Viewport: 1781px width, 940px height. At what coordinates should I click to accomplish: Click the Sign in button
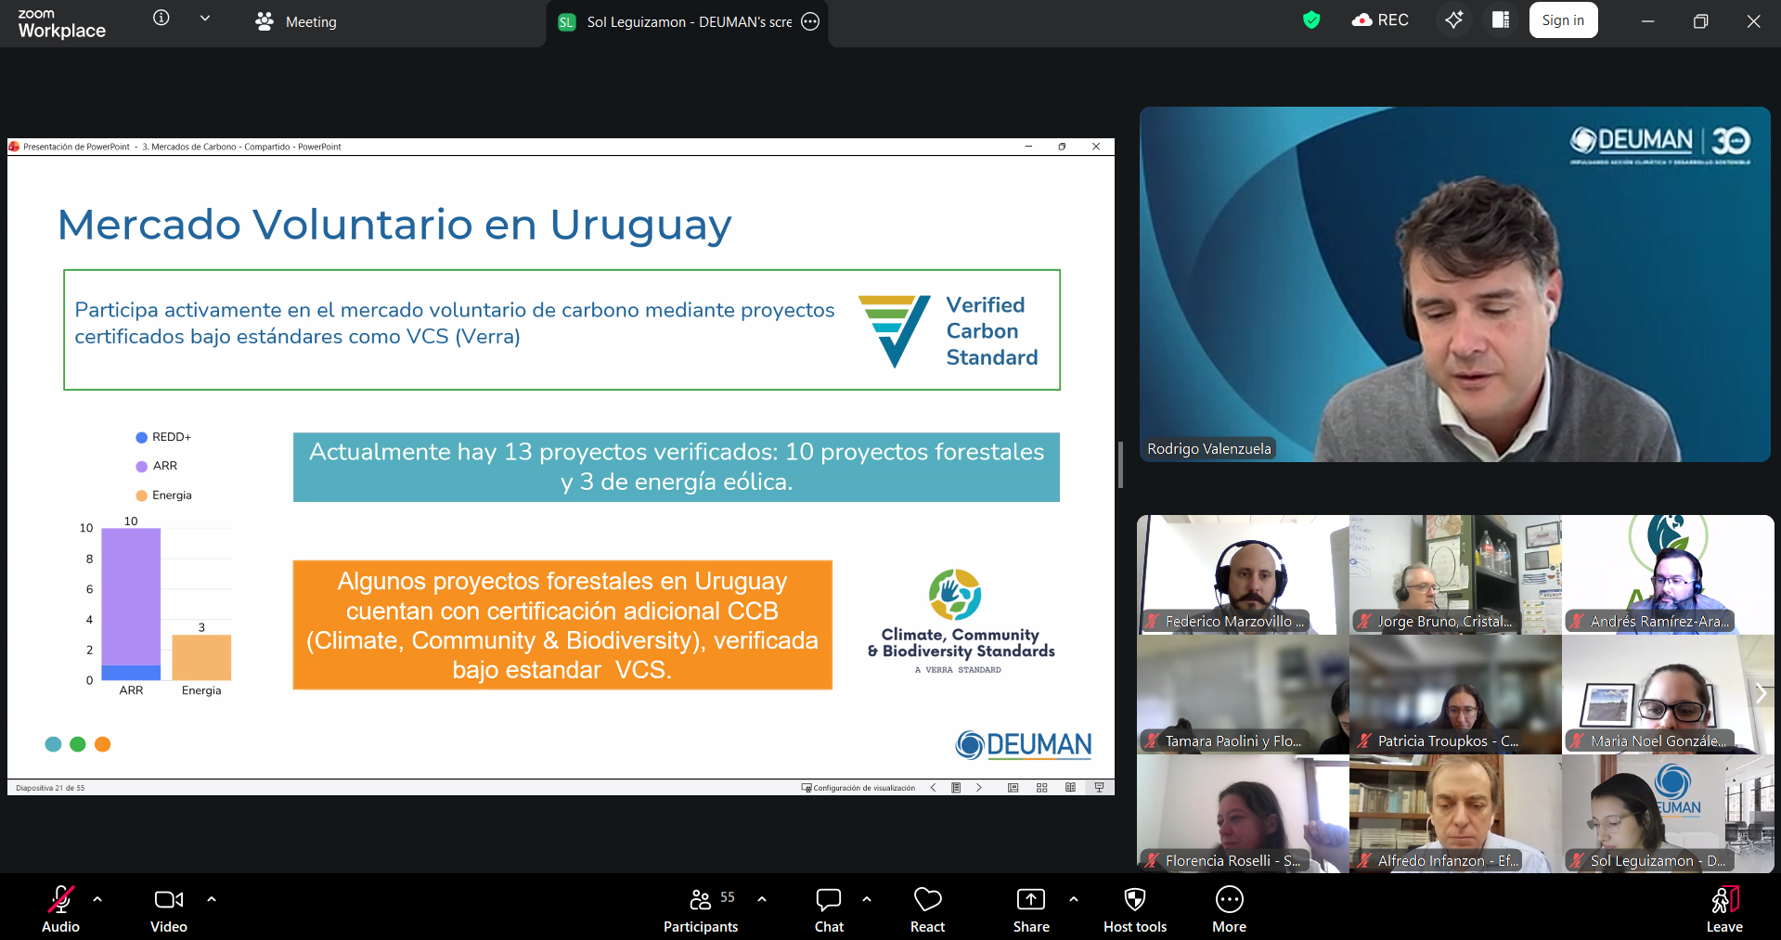[1563, 20]
